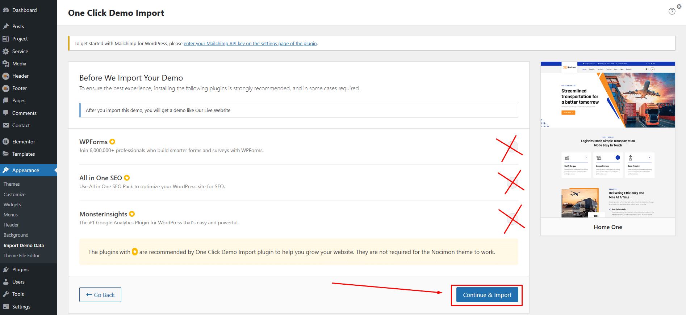Click the Home One demo preview thumbnail
This screenshot has height=315, width=686.
(608, 139)
